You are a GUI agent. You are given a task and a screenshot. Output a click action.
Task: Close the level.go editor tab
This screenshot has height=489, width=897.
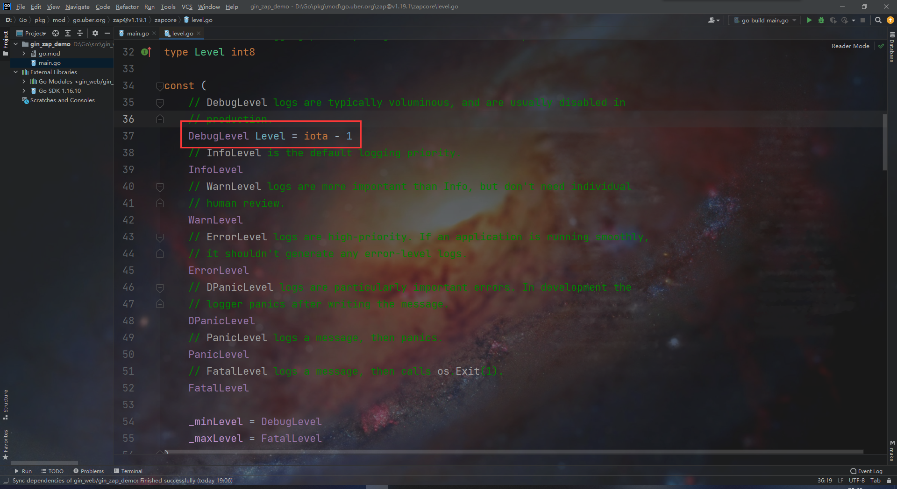[199, 33]
